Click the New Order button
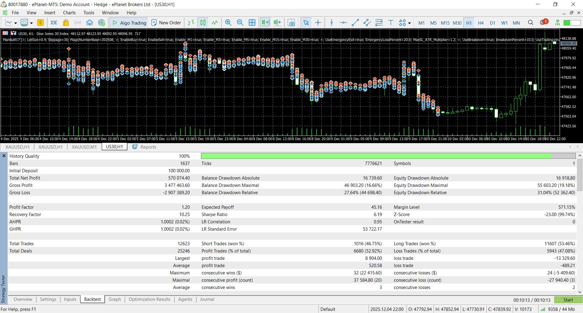Screen dimensions: 583x313 point(166,23)
